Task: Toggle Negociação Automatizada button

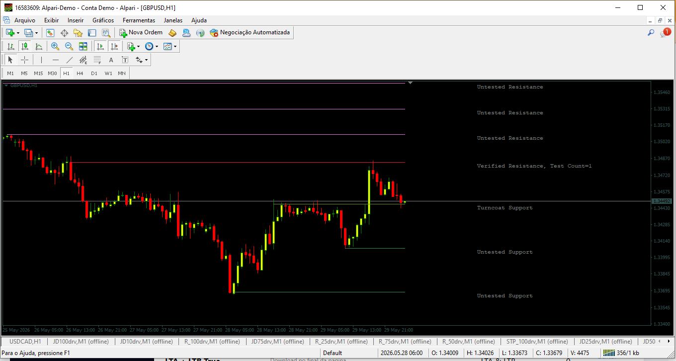Action: (250, 33)
